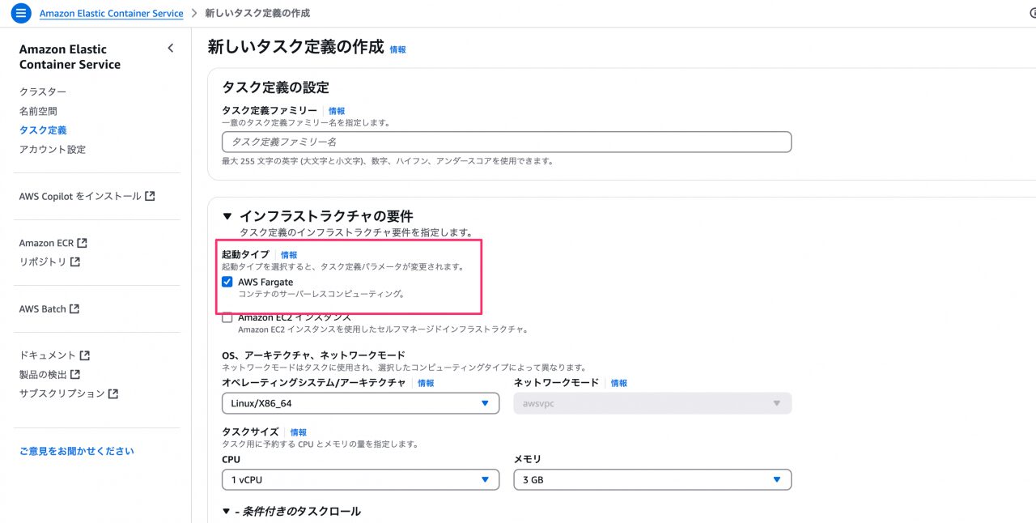Open AWS Copilot をインストール link
The image size is (1036, 523).
click(80, 196)
